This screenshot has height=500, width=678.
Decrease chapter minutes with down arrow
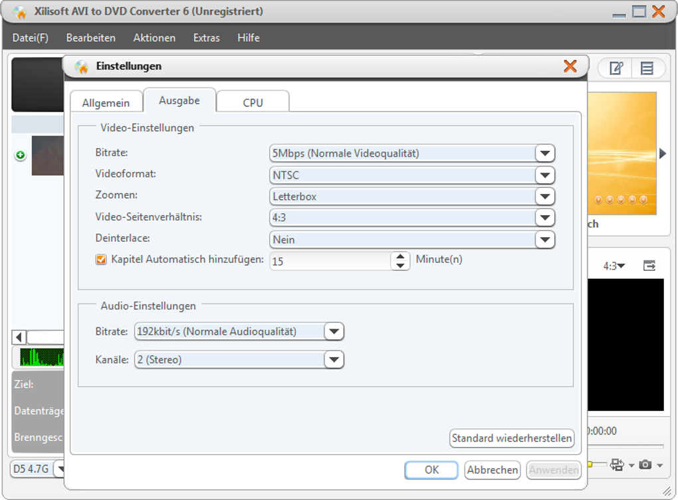tap(400, 266)
